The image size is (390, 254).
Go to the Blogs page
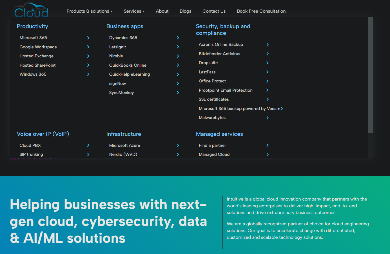(185, 11)
